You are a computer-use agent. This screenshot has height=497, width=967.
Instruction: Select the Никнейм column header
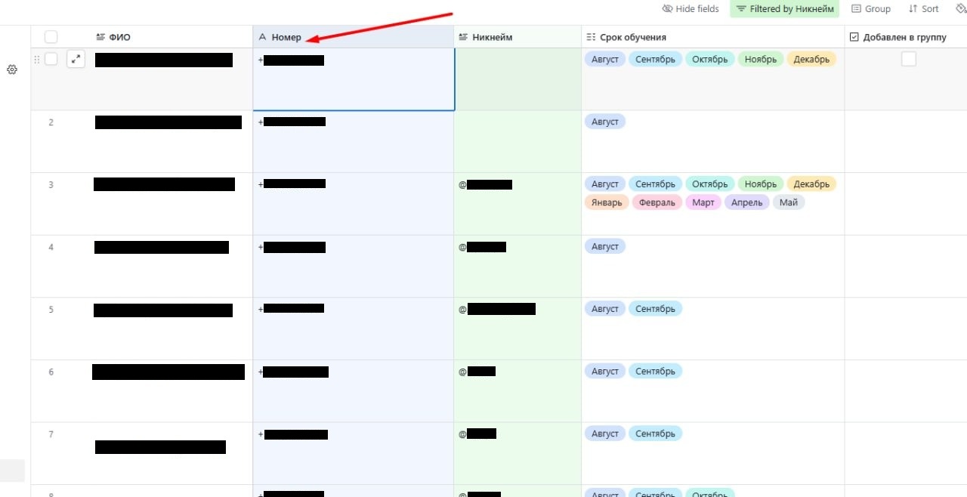(517, 37)
